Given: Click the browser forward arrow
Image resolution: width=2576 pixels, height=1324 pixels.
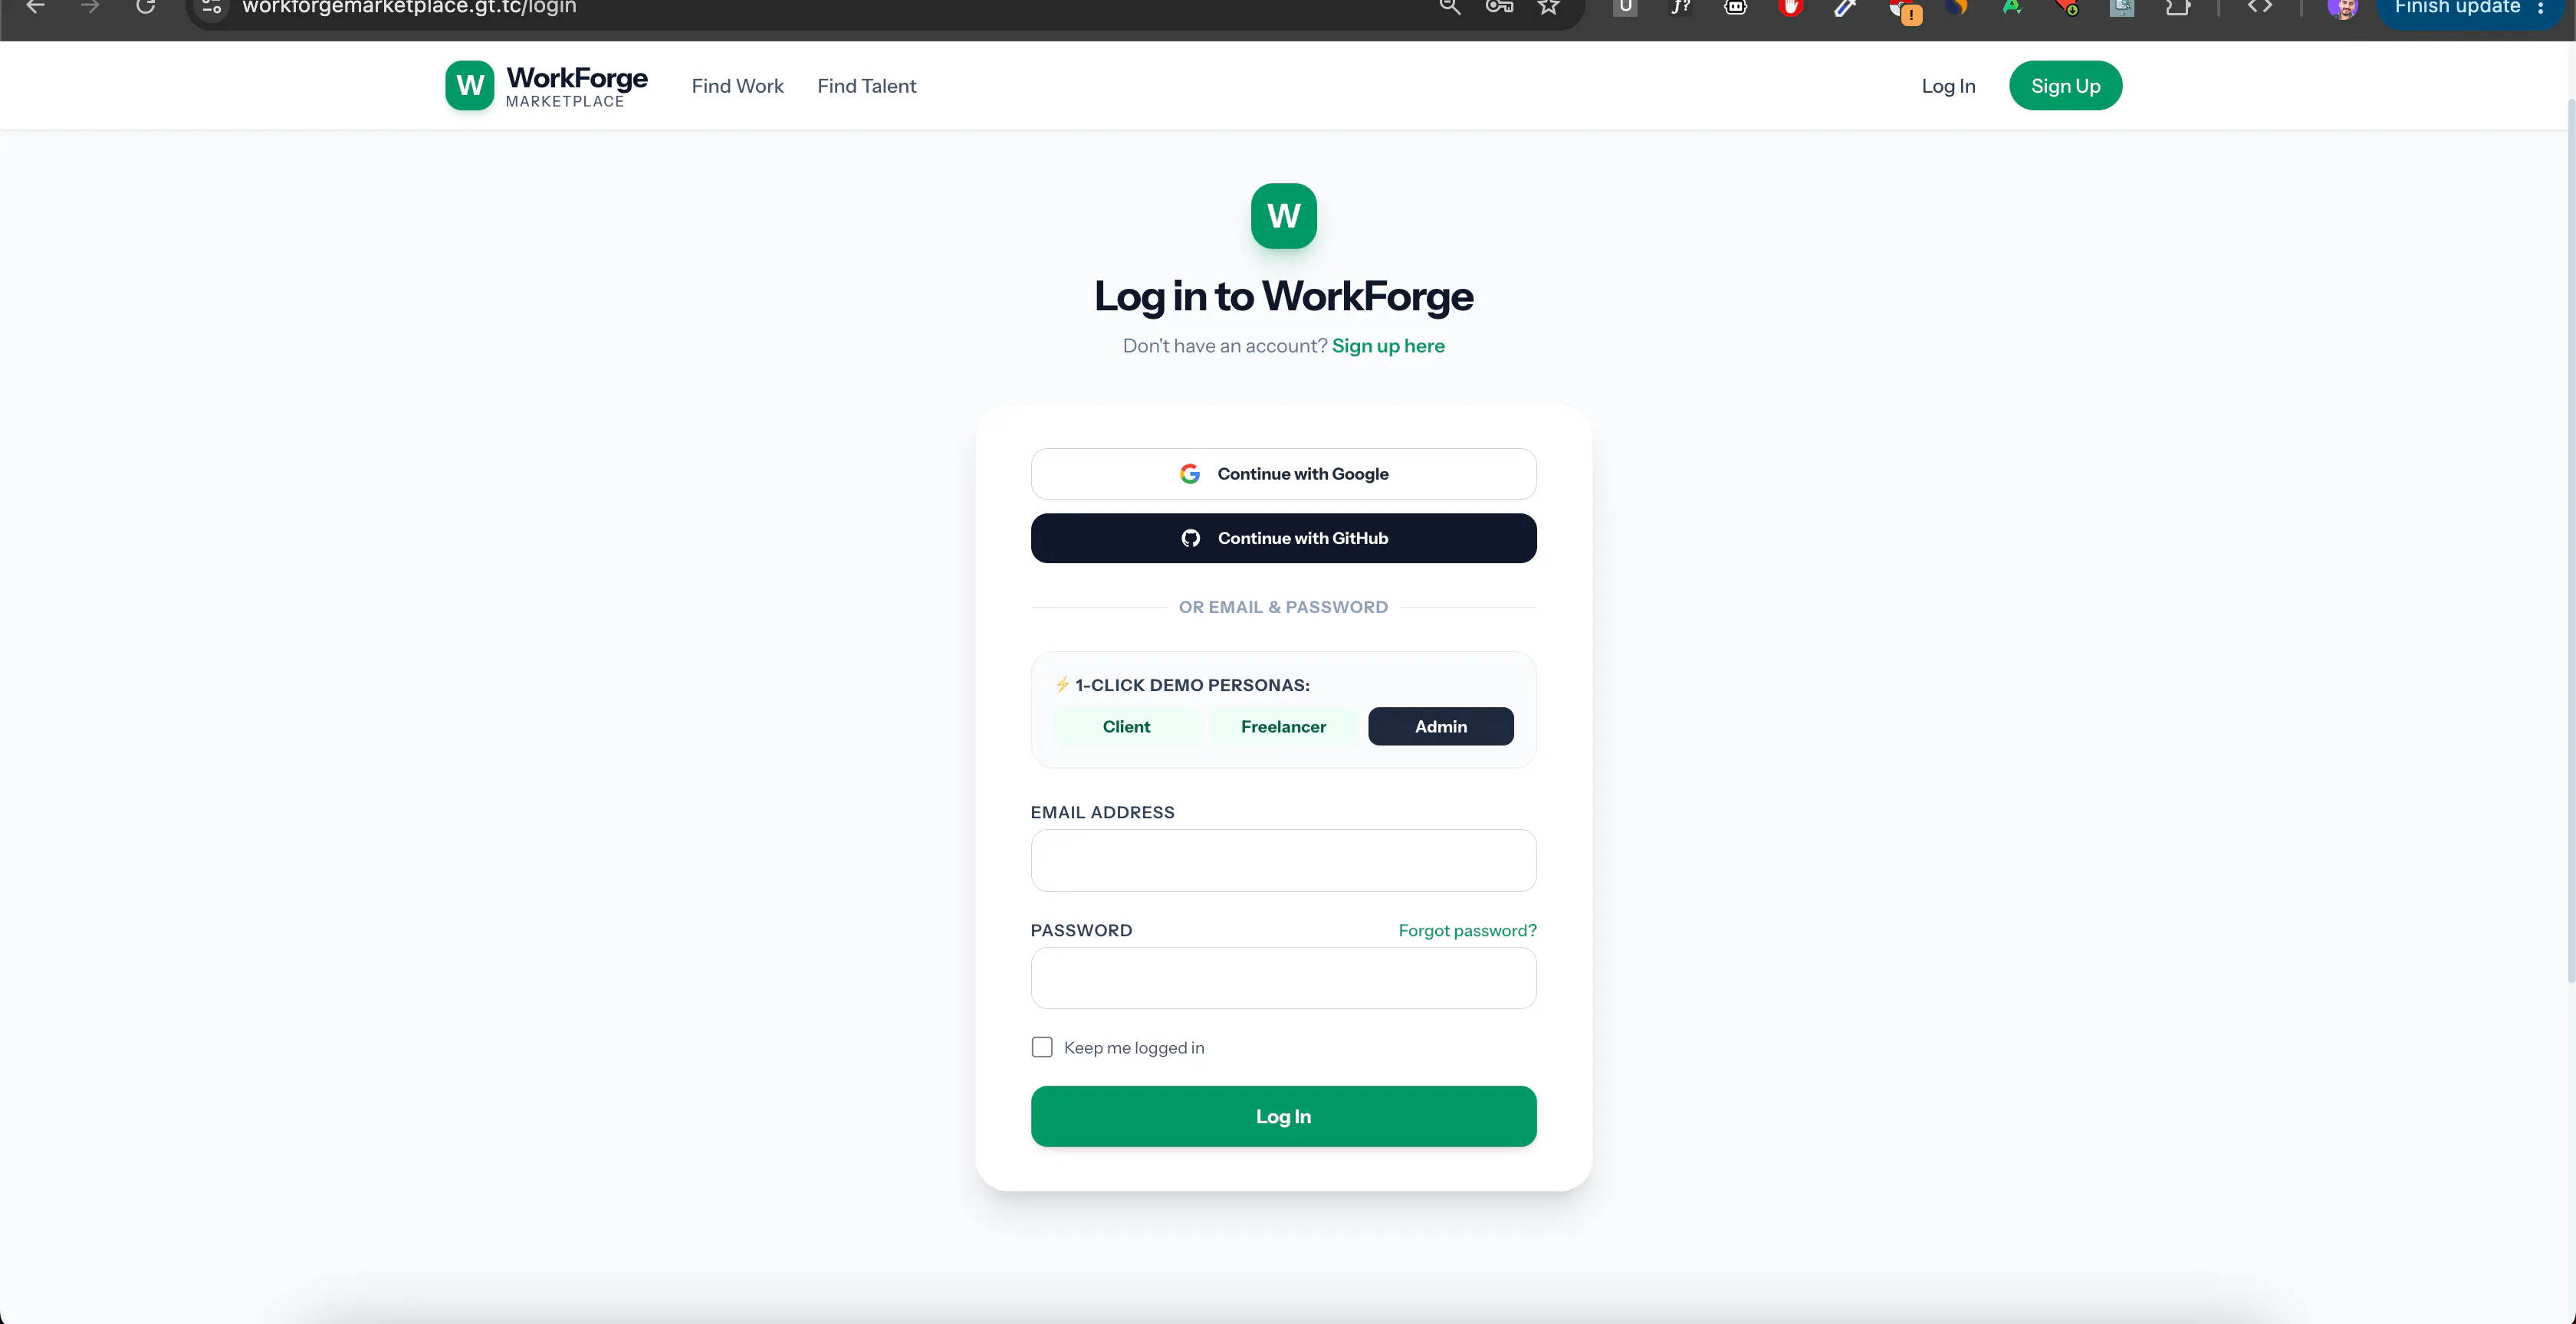Looking at the screenshot, I should [x=91, y=7].
